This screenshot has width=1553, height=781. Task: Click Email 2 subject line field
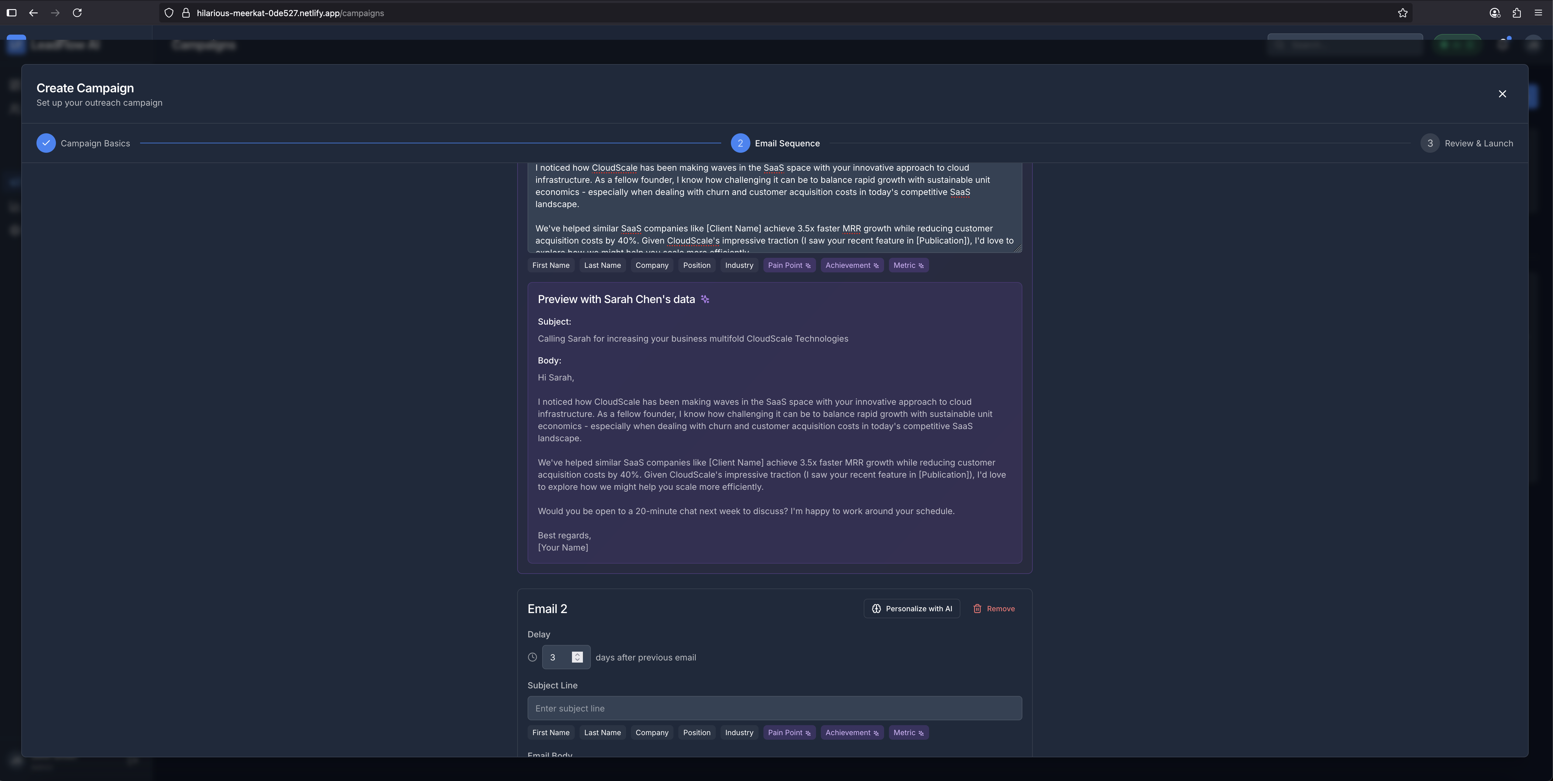coord(774,708)
